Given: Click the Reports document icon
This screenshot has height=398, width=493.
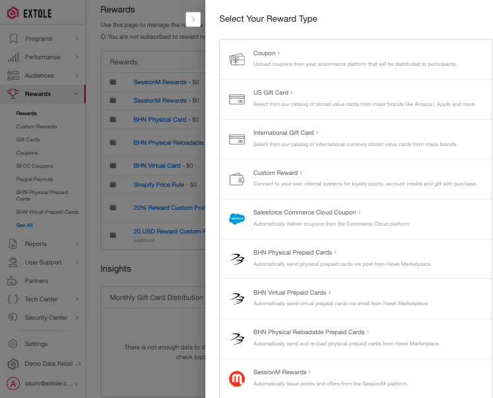Looking at the screenshot, I should [13, 244].
